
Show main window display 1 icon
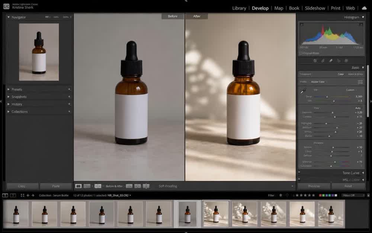[x=5, y=195]
